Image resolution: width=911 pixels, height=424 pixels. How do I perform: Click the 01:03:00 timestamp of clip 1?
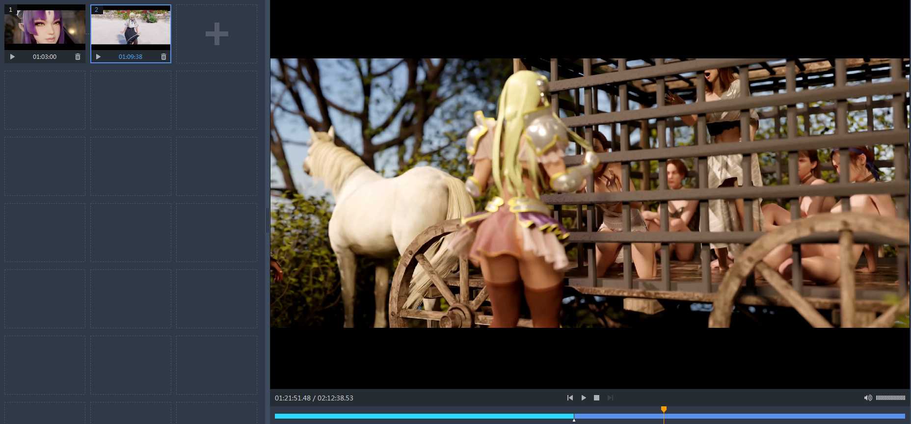45,57
